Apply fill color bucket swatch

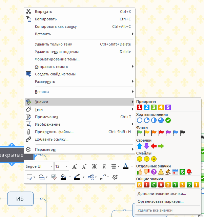pyautogui.click(x=63, y=177)
